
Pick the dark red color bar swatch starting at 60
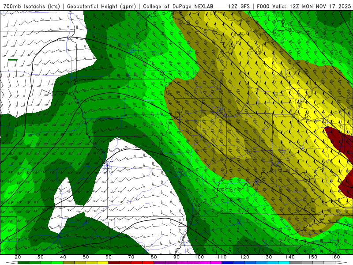pos(114,263)
